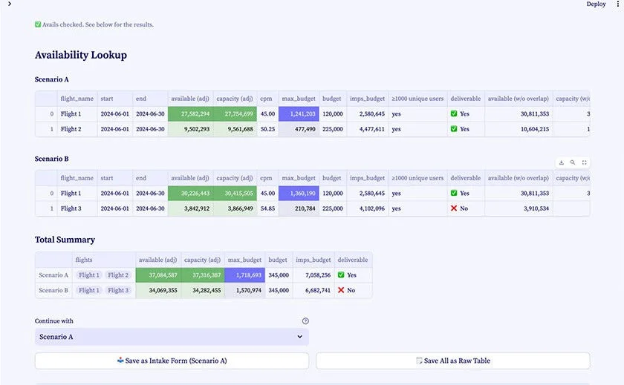624x385 pixels.
Task: Click Flight 1 deliverable Yes checkmark in Scenario B
Action: (454, 193)
